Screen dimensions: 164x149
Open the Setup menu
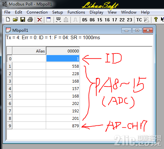point(57,12)
